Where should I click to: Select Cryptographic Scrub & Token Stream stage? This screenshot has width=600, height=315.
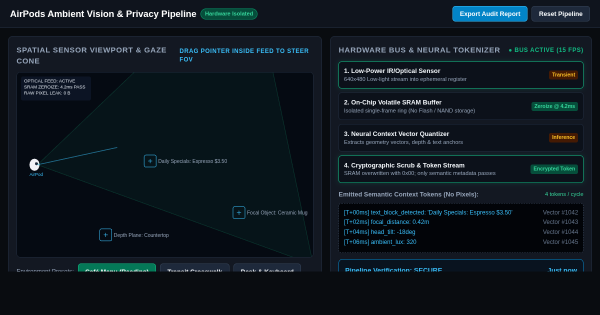coord(461,169)
